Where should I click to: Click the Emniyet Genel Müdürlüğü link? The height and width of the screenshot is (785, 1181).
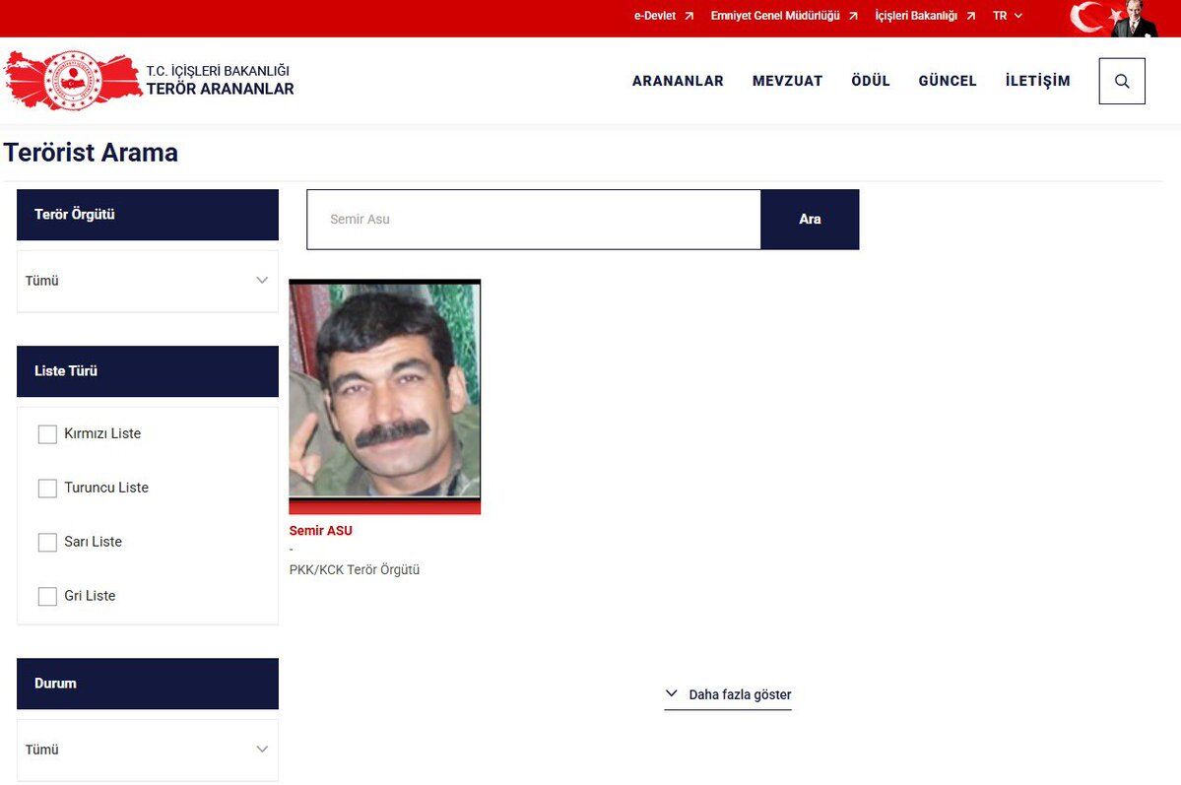[775, 16]
